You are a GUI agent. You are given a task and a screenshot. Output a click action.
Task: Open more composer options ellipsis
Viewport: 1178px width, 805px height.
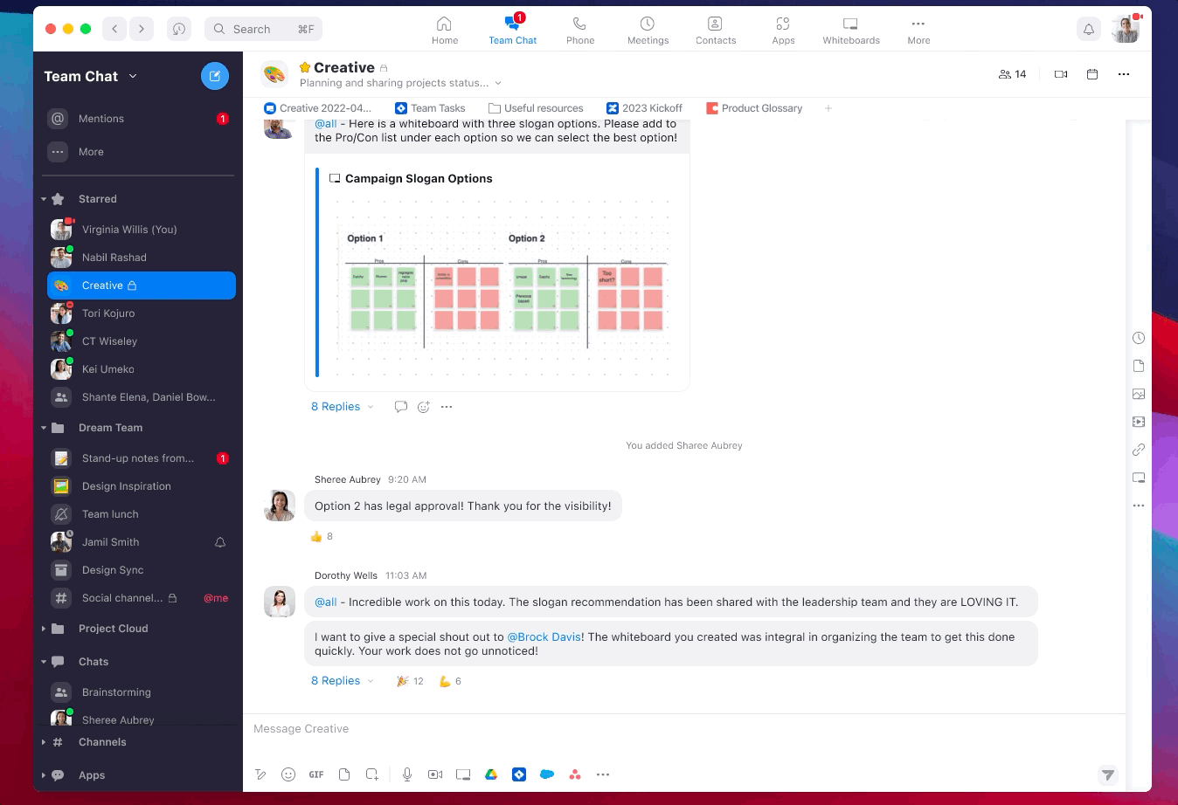point(603,774)
